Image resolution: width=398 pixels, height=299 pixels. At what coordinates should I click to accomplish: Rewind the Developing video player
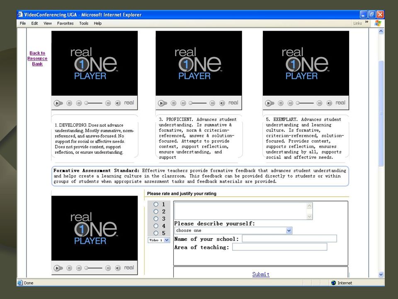(79, 103)
